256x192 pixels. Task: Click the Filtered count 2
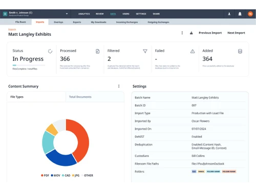pos(109,59)
